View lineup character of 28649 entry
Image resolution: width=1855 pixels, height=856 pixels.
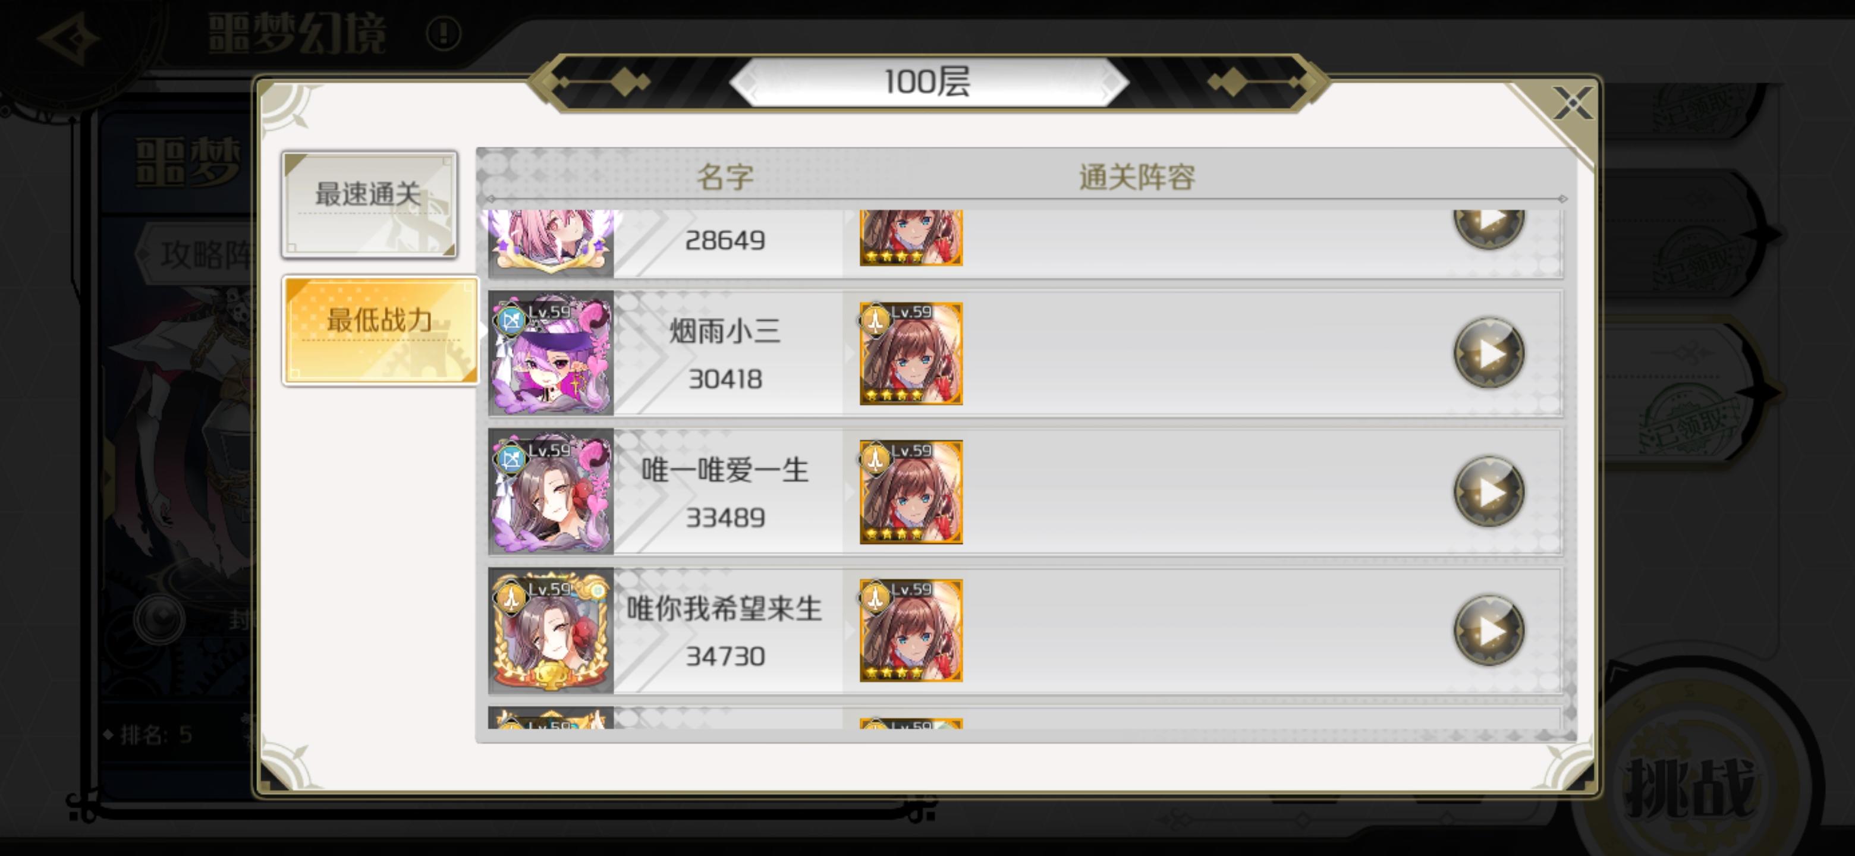(911, 238)
